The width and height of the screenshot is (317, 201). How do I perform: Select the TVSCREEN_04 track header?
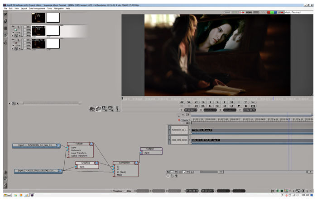pyautogui.click(x=179, y=130)
